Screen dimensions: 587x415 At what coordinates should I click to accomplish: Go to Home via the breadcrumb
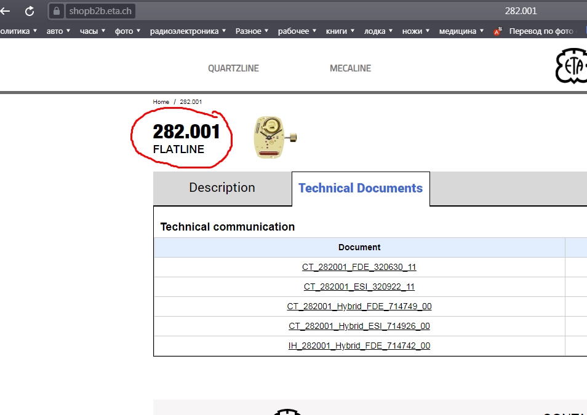(161, 102)
